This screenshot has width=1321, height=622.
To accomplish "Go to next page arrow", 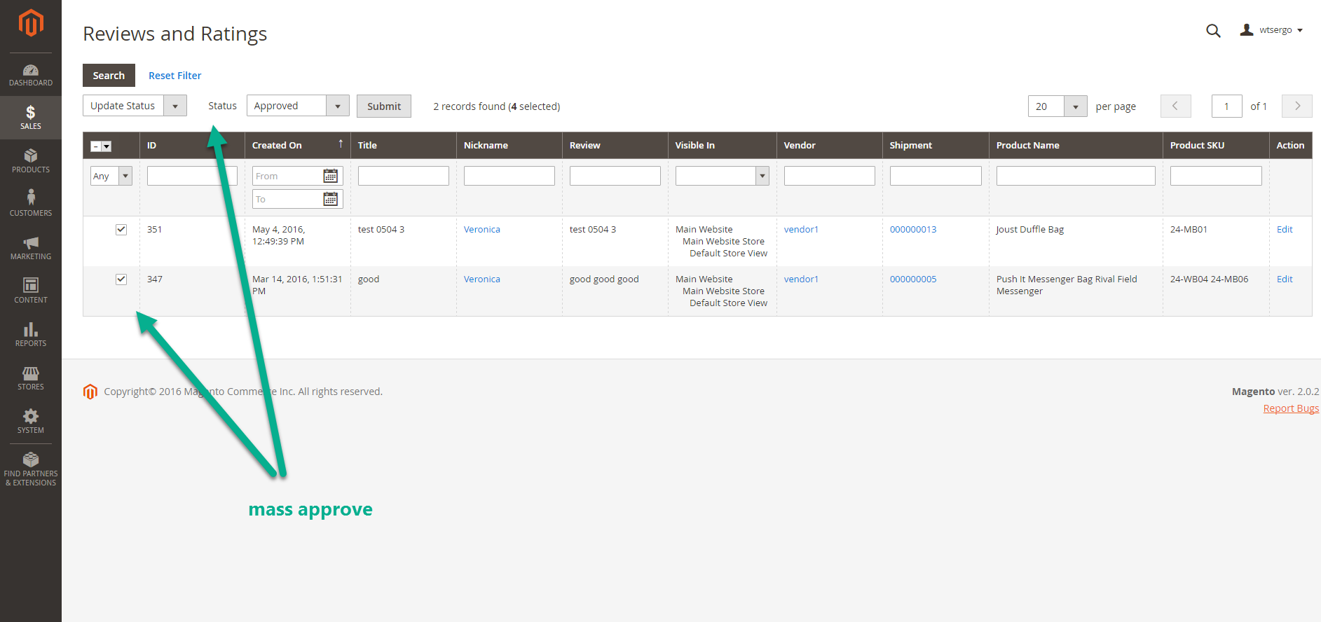I will 1297,106.
